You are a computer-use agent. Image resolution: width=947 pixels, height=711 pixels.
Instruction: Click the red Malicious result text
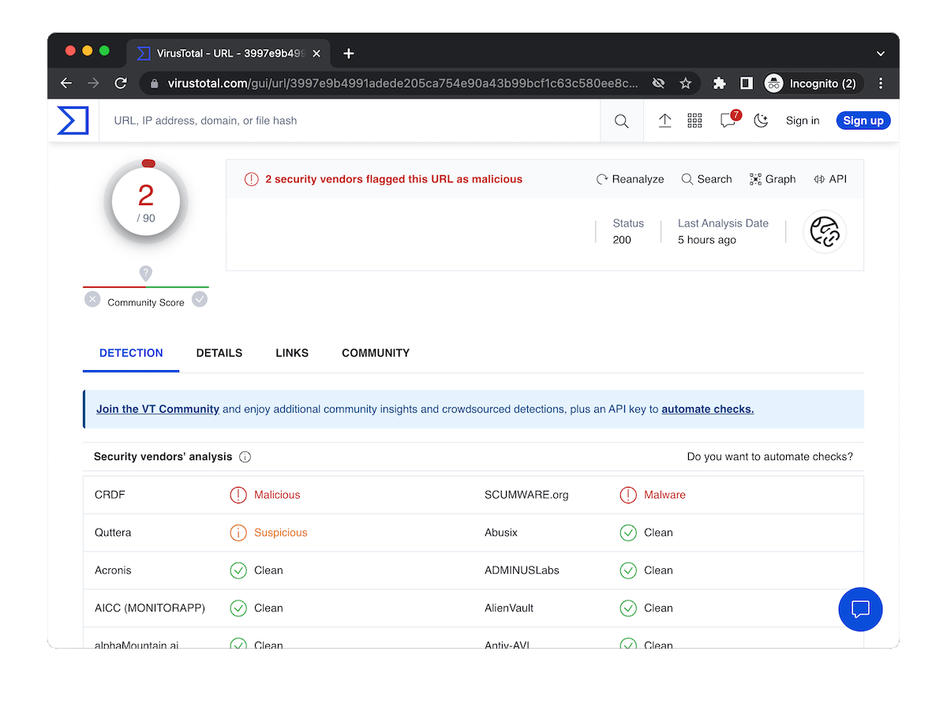click(277, 495)
